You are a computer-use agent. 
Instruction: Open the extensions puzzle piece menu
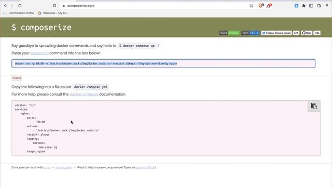click(x=304, y=6)
